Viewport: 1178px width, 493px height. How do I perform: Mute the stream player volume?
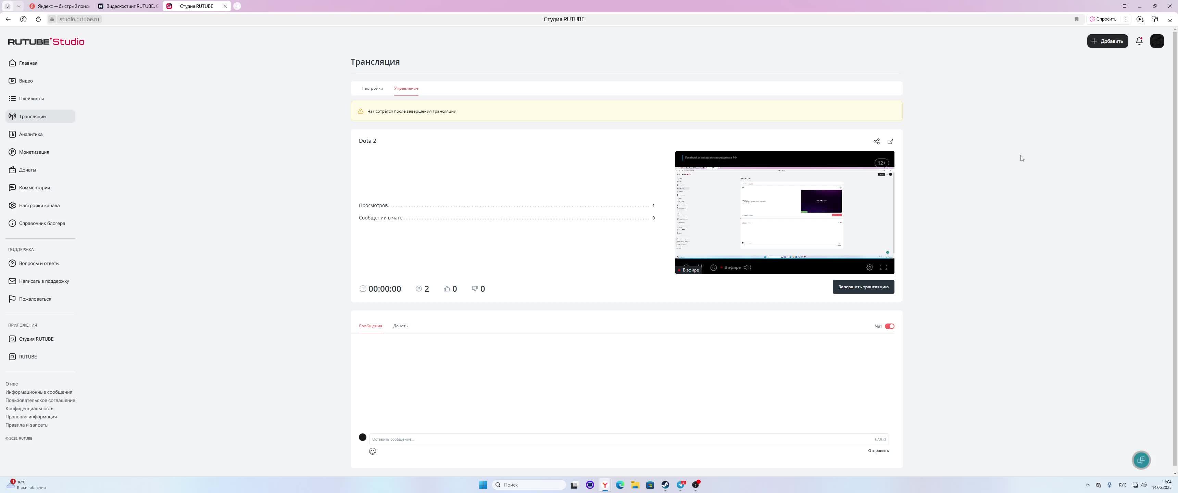coord(747,268)
